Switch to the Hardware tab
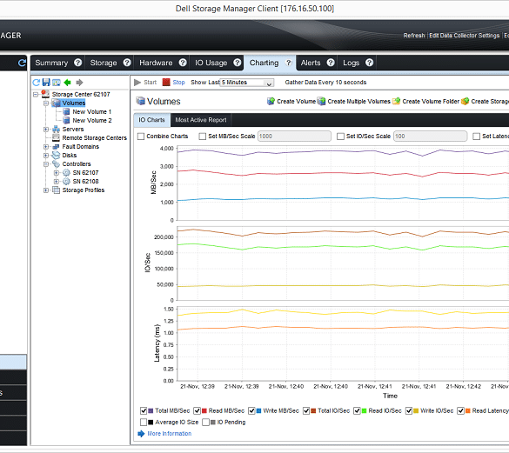This screenshot has width=509, height=453. pos(156,63)
